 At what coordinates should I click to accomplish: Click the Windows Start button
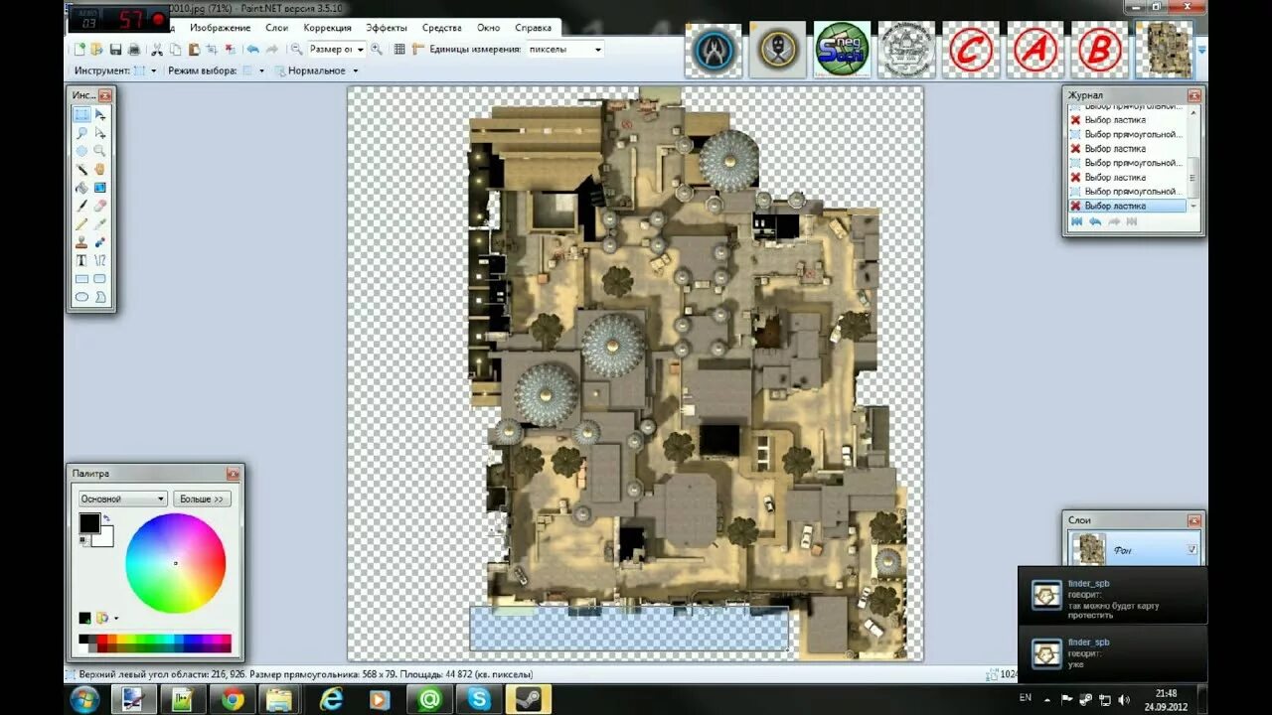[85, 699]
